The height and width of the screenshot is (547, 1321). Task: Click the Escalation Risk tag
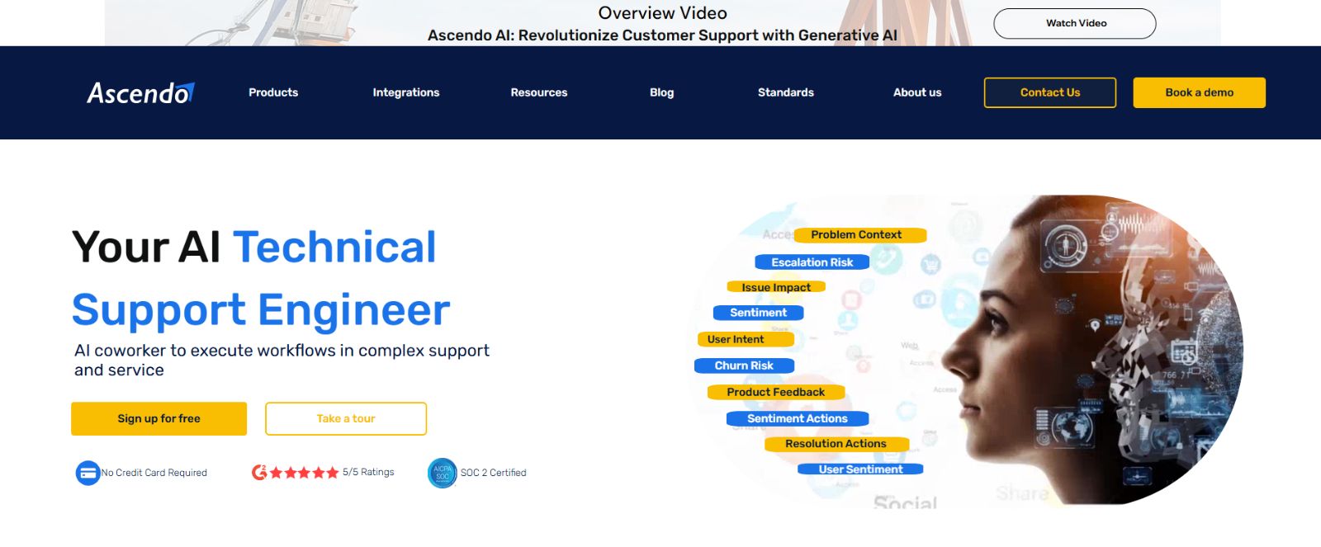(812, 262)
